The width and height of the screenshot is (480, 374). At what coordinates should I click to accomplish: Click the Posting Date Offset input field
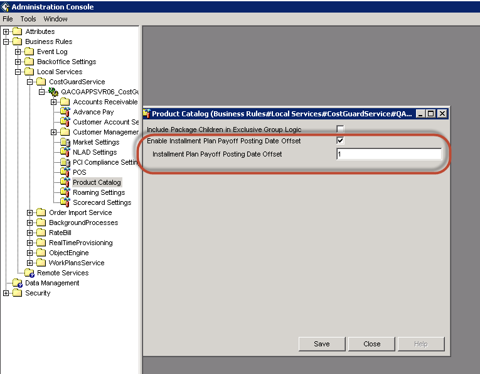[388, 154]
